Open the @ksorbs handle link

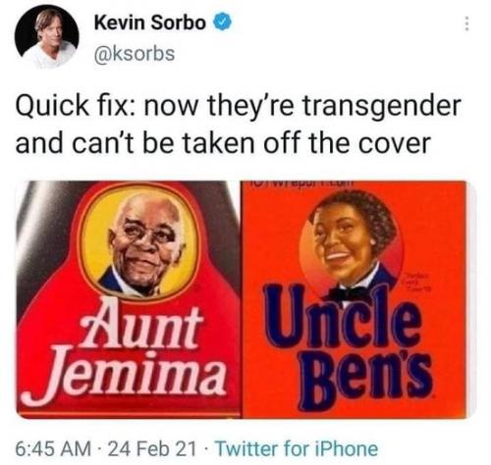click(x=135, y=53)
